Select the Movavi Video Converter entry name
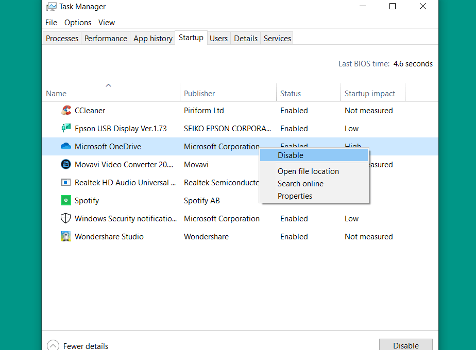The image size is (476, 350). pyautogui.click(x=124, y=164)
